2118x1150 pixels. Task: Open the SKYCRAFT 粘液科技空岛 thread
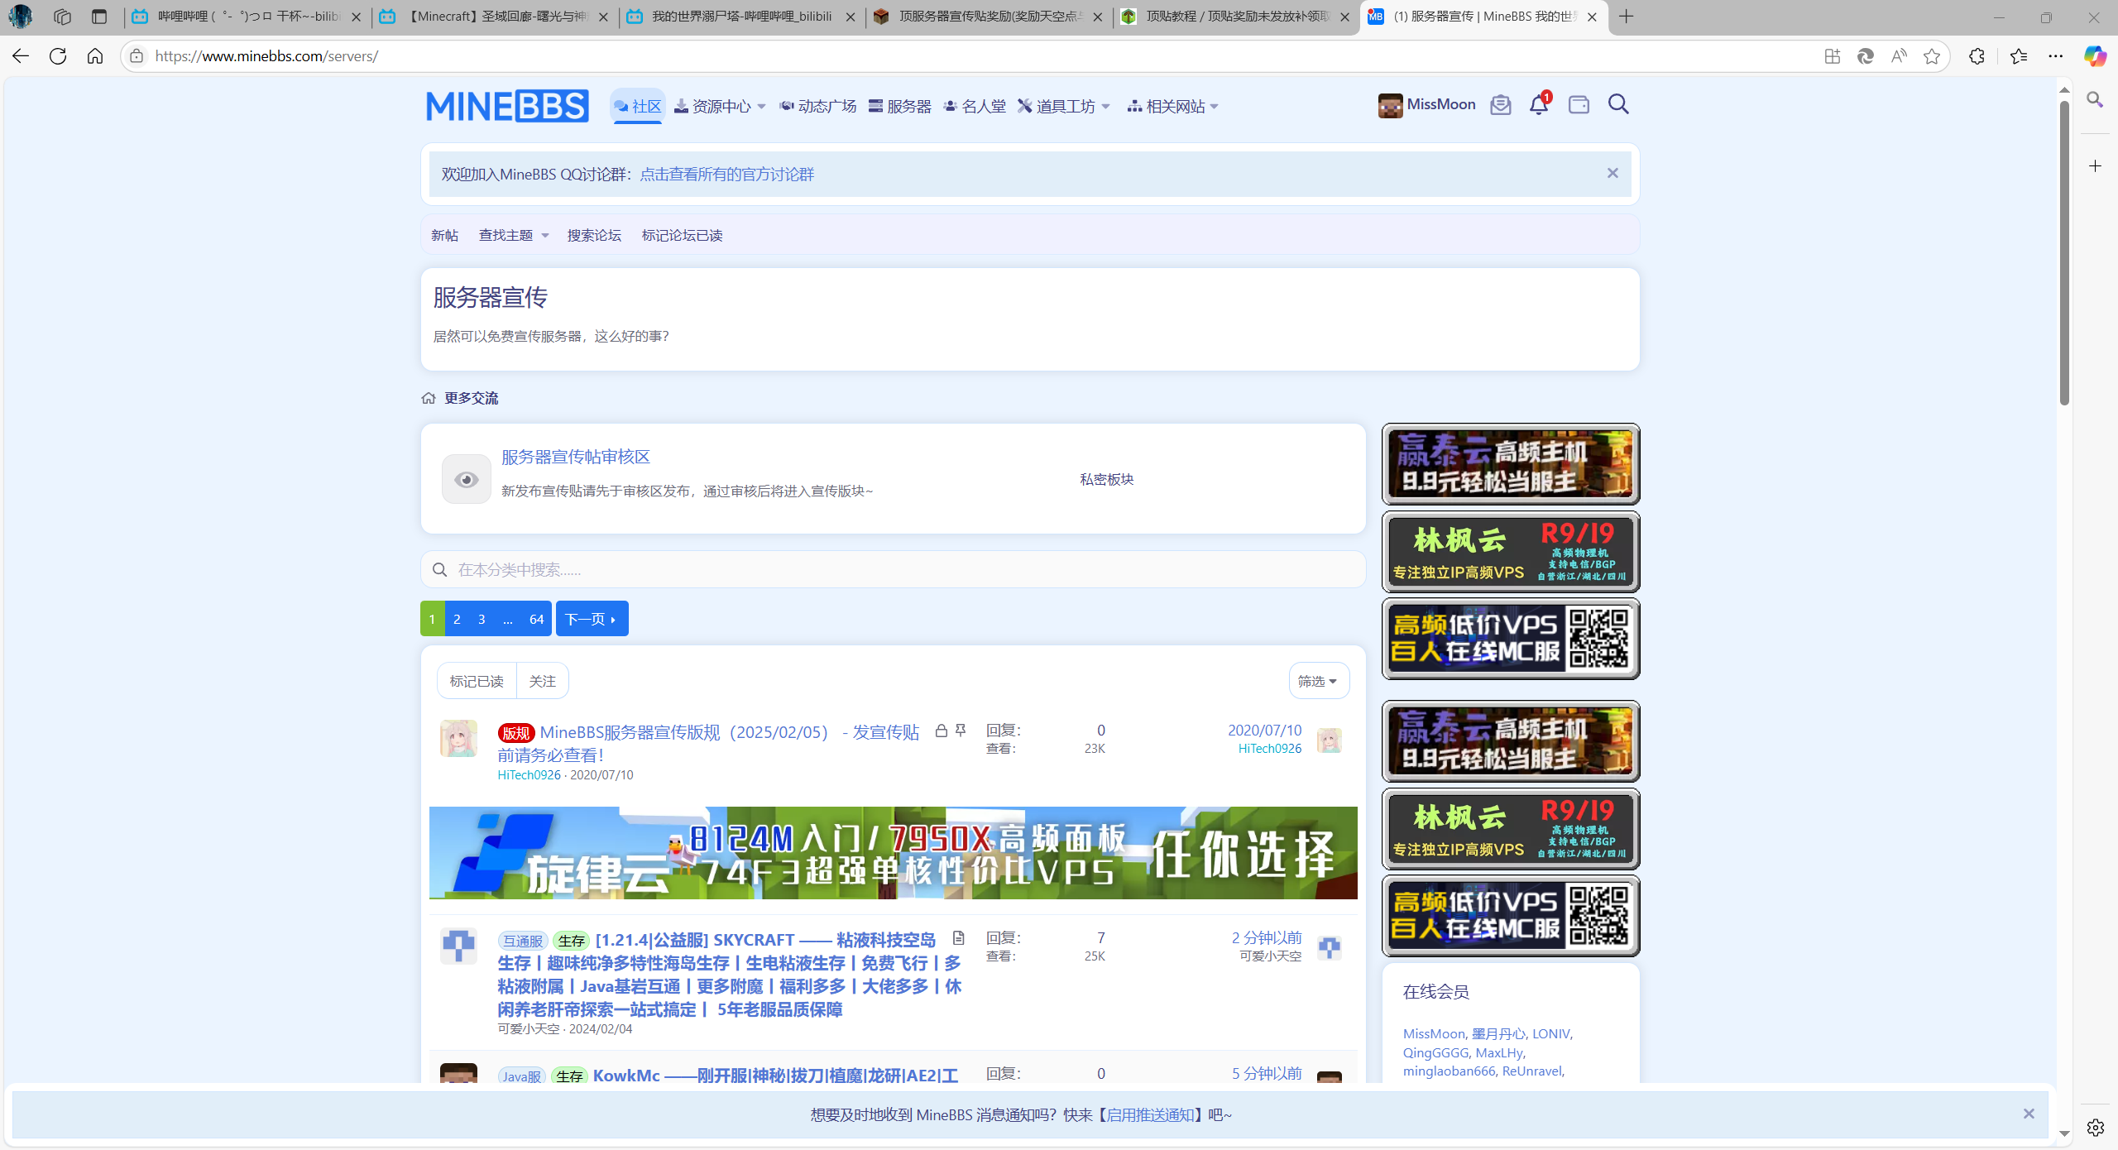tap(730, 975)
